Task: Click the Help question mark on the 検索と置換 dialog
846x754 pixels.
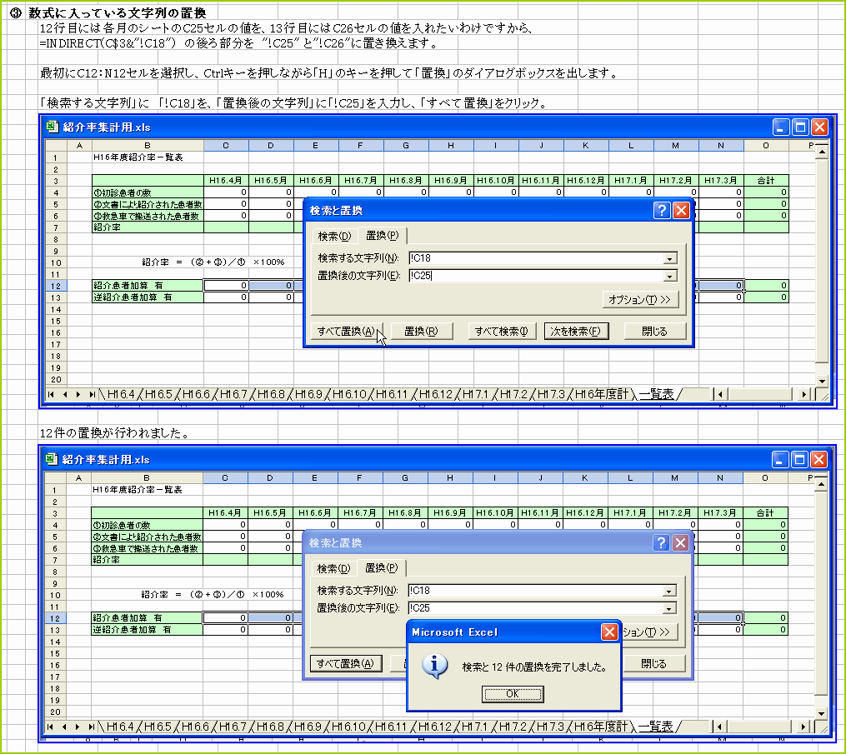Action: click(661, 210)
